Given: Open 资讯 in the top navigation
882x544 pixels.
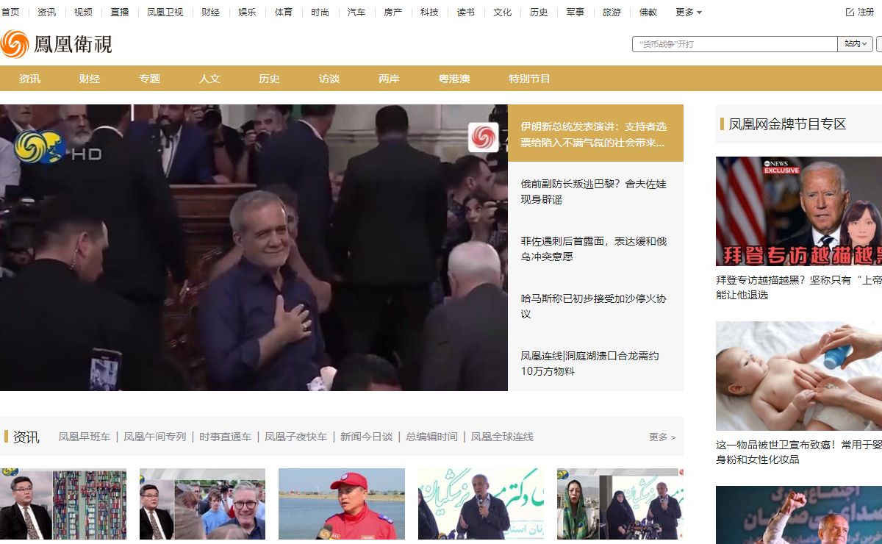Looking at the screenshot, I should pos(47,12).
